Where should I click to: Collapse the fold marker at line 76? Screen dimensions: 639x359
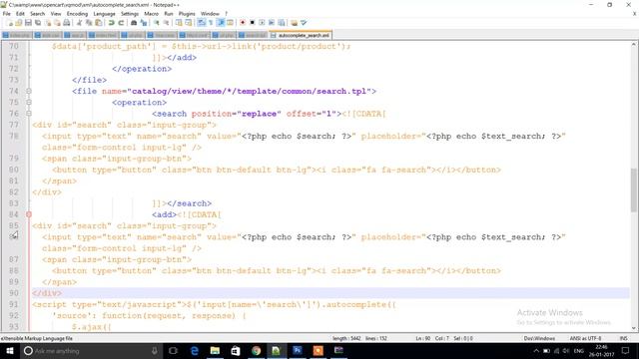click(29, 114)
